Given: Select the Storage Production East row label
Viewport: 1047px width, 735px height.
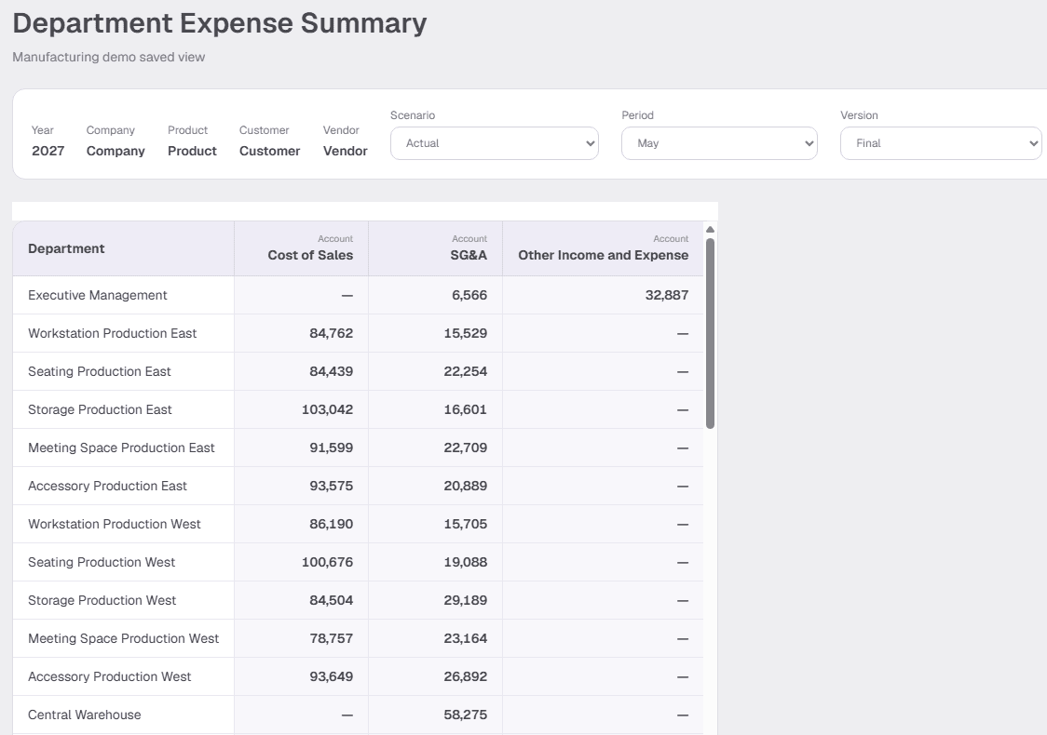Looking at the screenshot, I should (x=101, y=409).
